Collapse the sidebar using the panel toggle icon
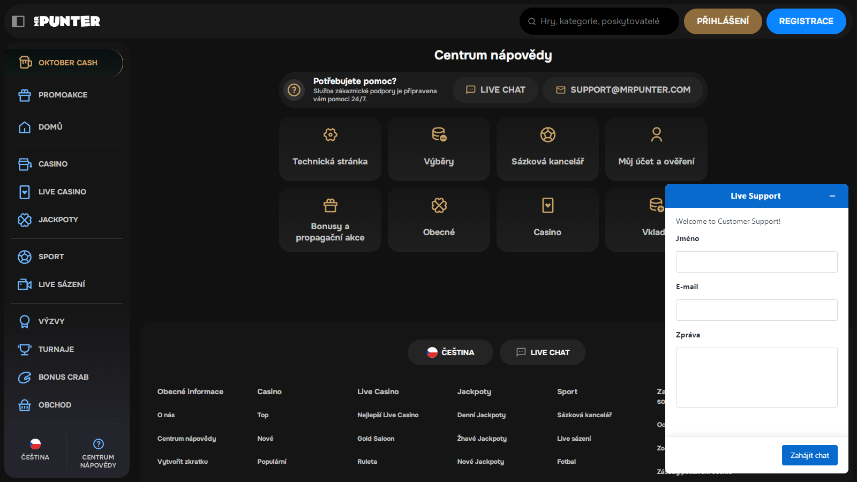 coord(18,21)
